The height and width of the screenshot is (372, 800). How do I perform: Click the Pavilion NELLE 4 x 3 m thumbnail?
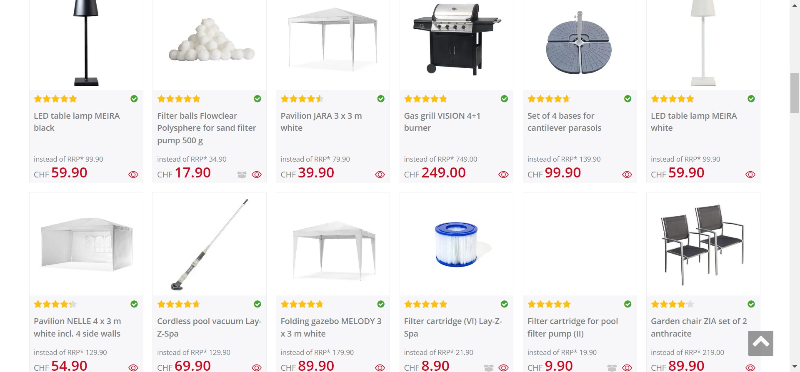(x=86, y=244)
